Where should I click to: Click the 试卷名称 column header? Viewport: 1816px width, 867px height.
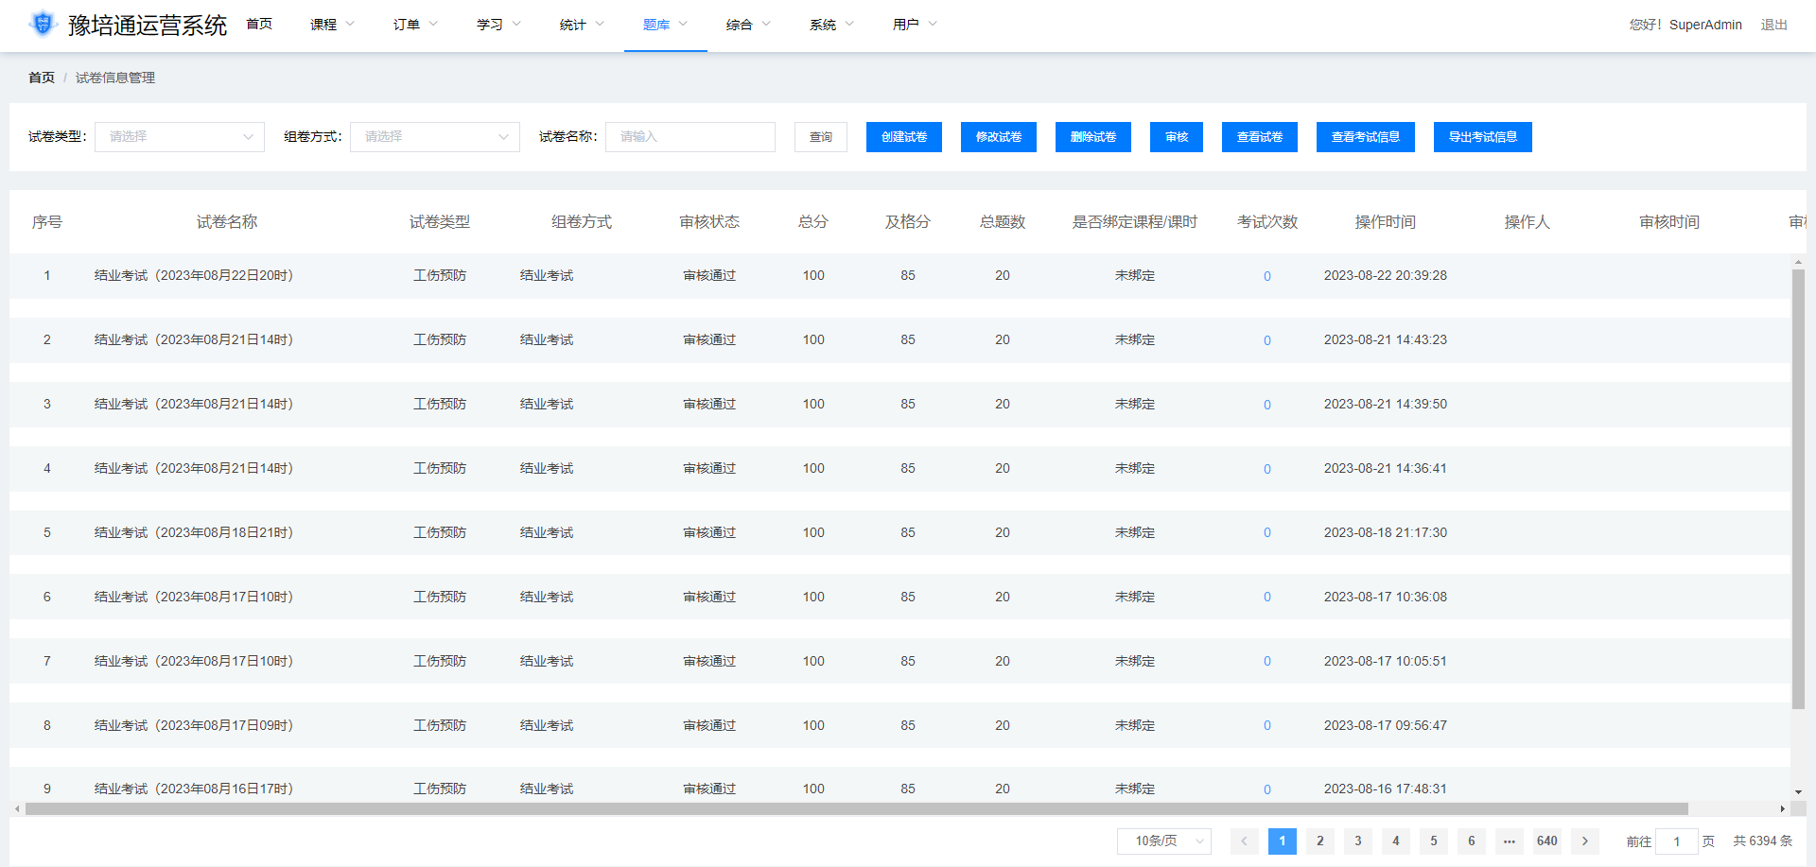(227, 222)
